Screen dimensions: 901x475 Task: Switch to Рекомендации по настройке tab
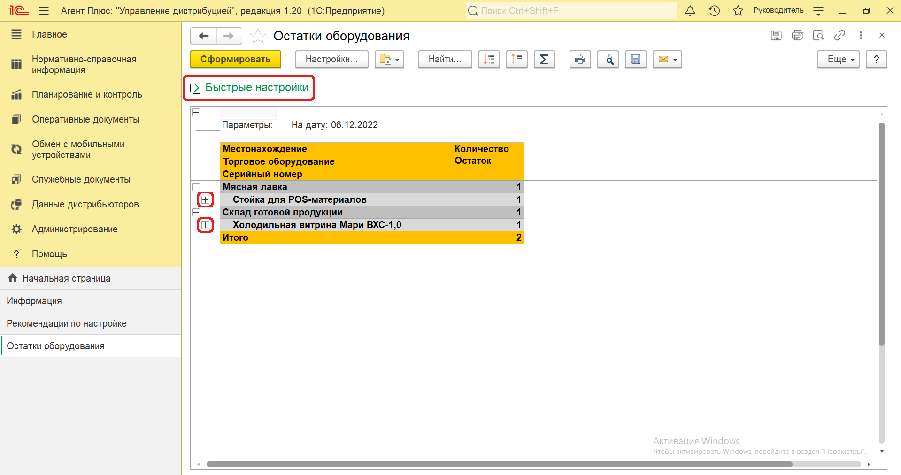(91, 323)
